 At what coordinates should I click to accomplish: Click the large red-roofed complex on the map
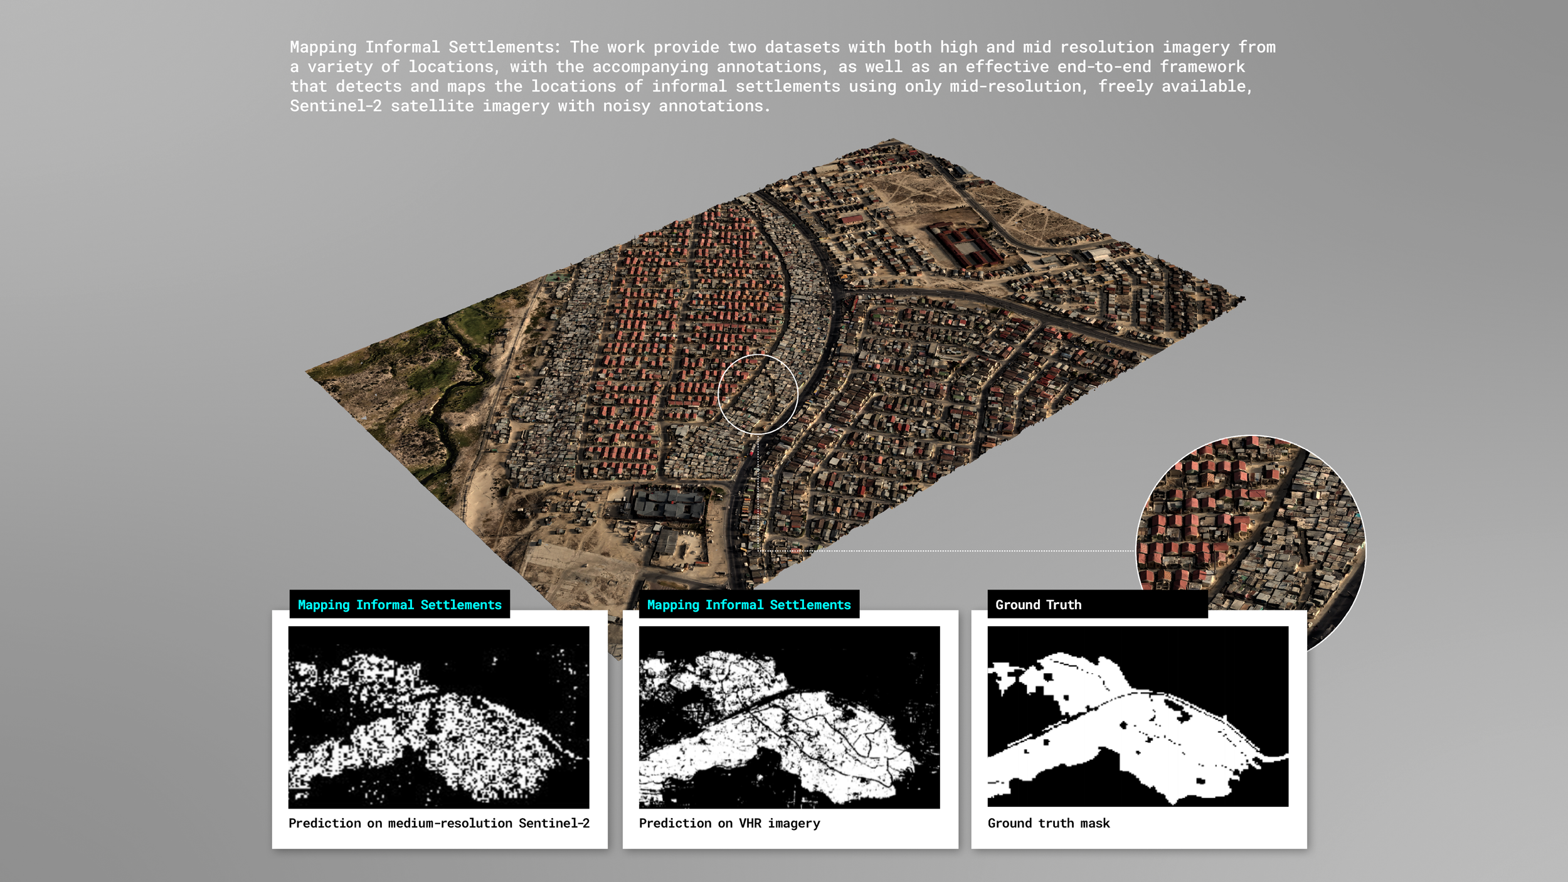[x=964, y=246]
